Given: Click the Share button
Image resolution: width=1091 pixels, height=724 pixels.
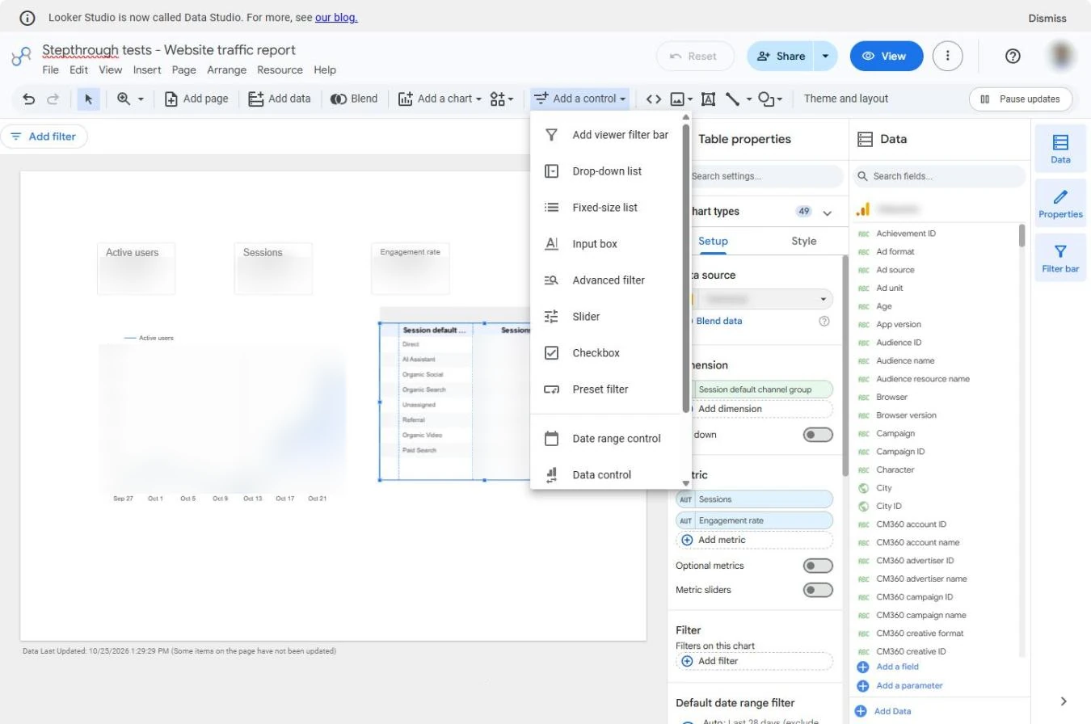Looking at the screenshot, I should 781,56.
